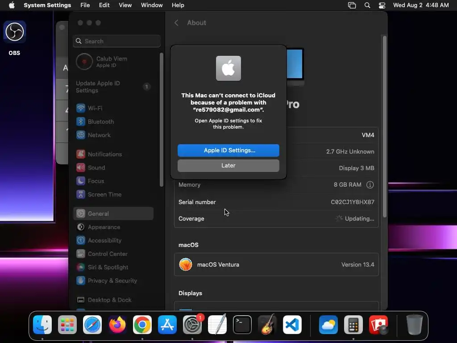Open the Edit menu
This screenshot has height=343, width=457.
(x=104, y=5)
